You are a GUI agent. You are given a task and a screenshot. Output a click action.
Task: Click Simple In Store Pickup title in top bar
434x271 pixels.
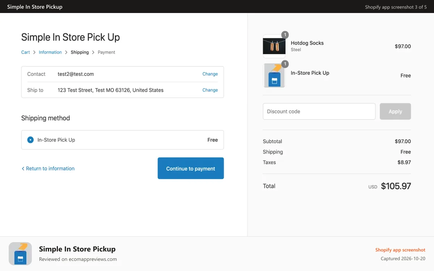35,7
